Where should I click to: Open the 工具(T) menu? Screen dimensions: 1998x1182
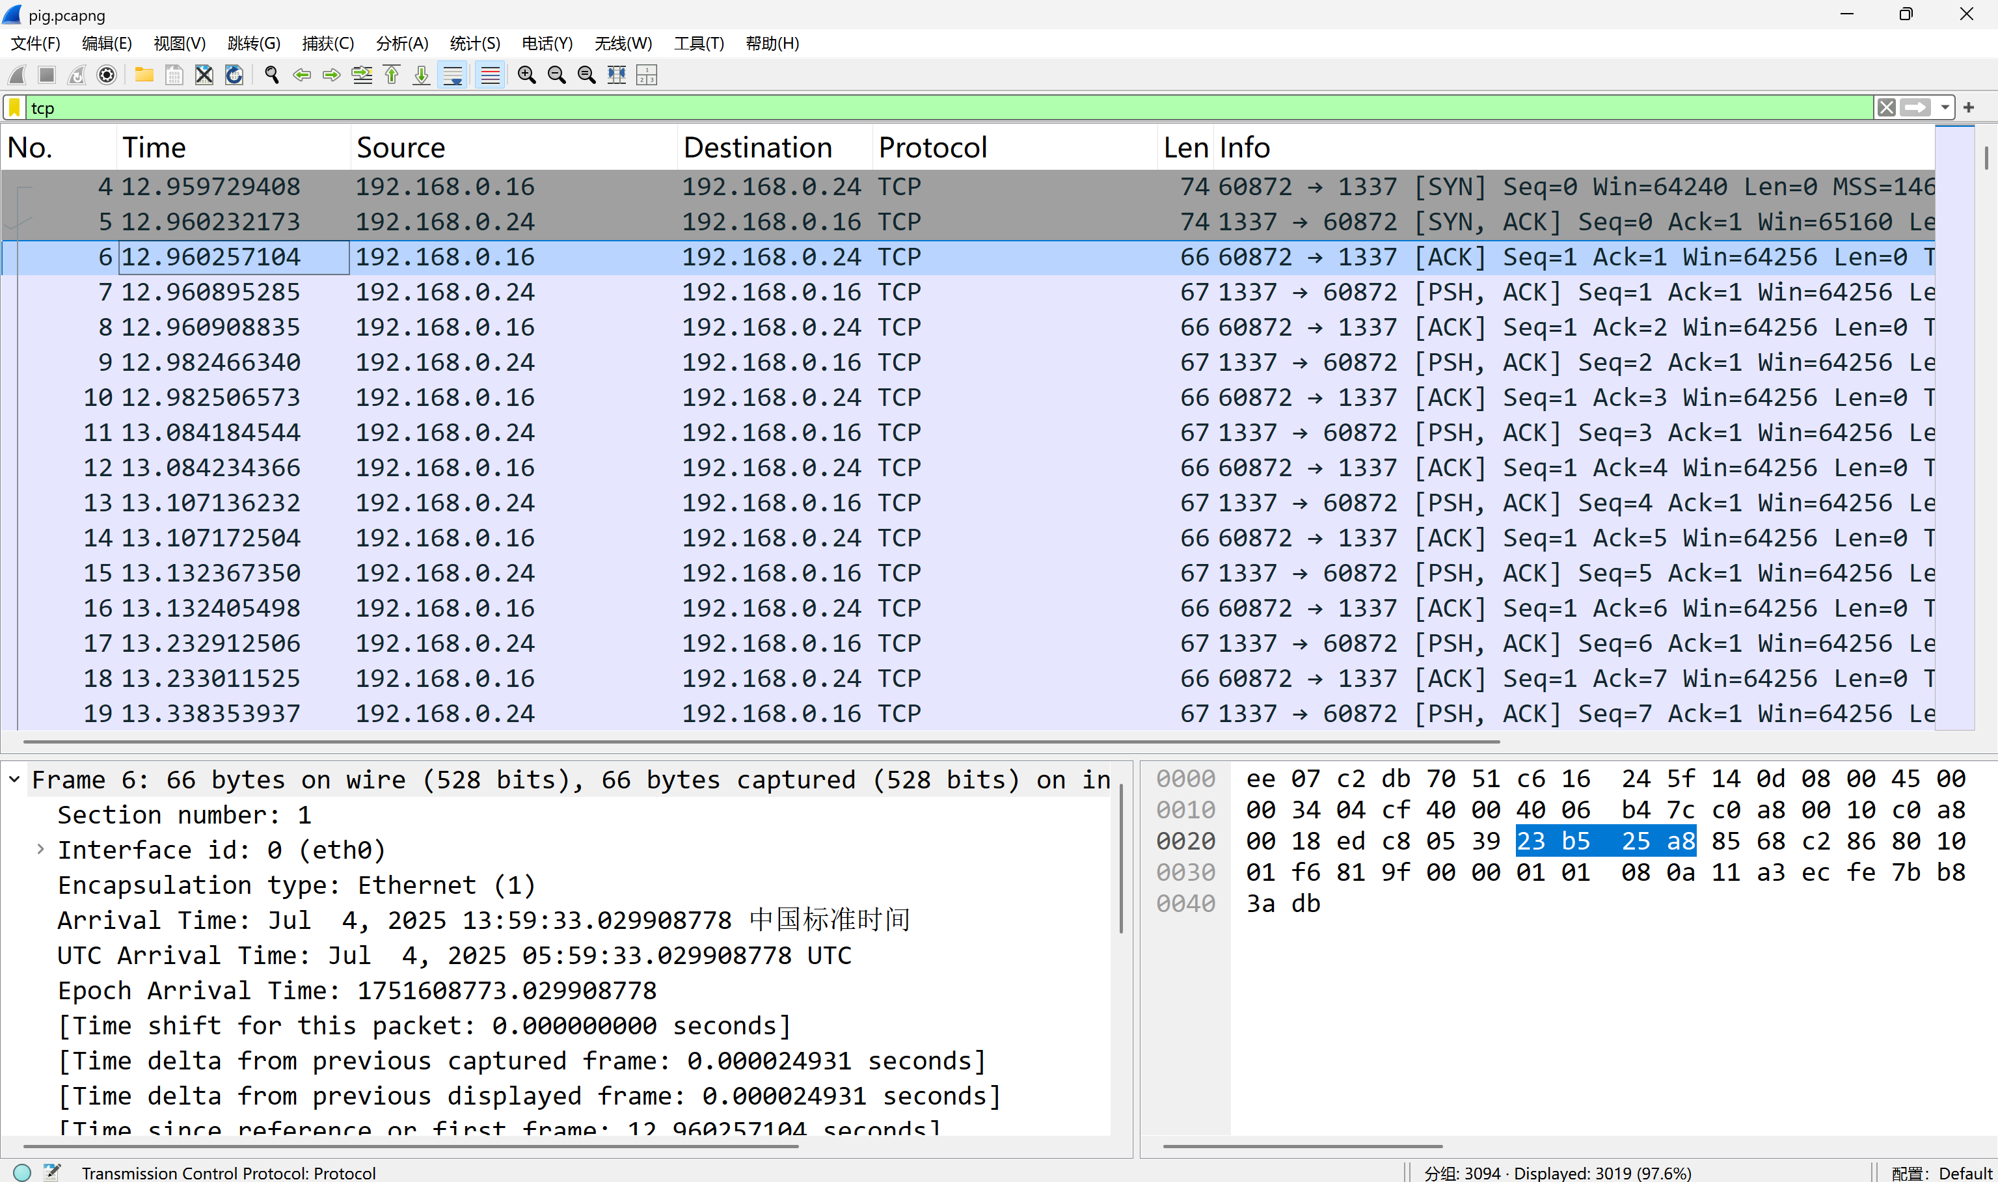pyautogui.click(x=698, y=43)
